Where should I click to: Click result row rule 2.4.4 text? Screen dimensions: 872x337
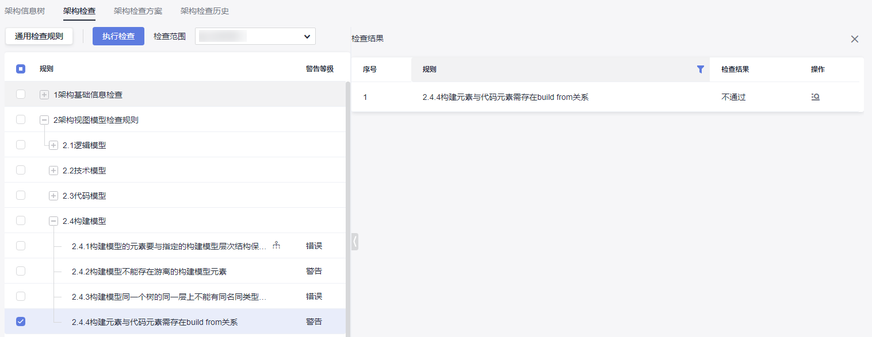pyautogui.click(x=506, y=97)
